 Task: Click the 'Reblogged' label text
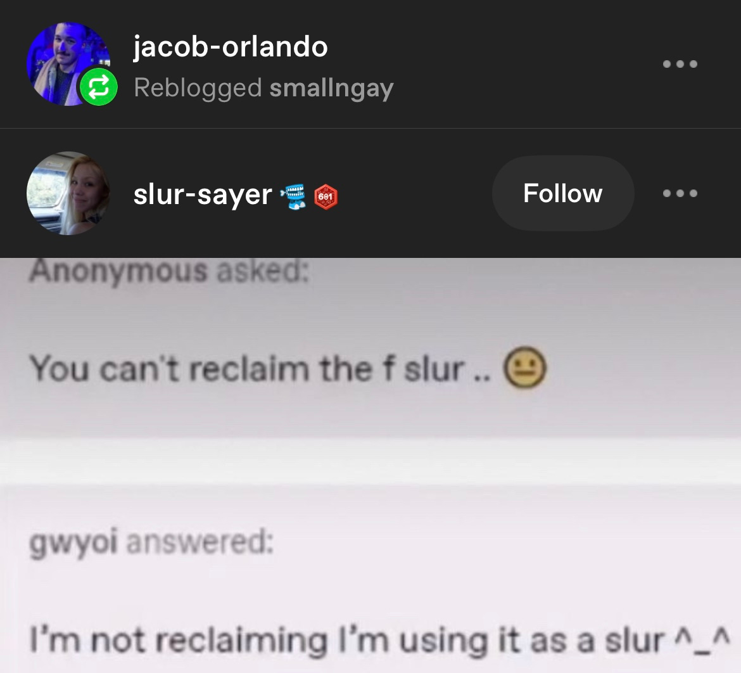click(x=198, y=88)
